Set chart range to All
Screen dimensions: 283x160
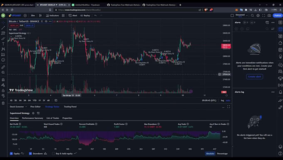tap(48, 100)
